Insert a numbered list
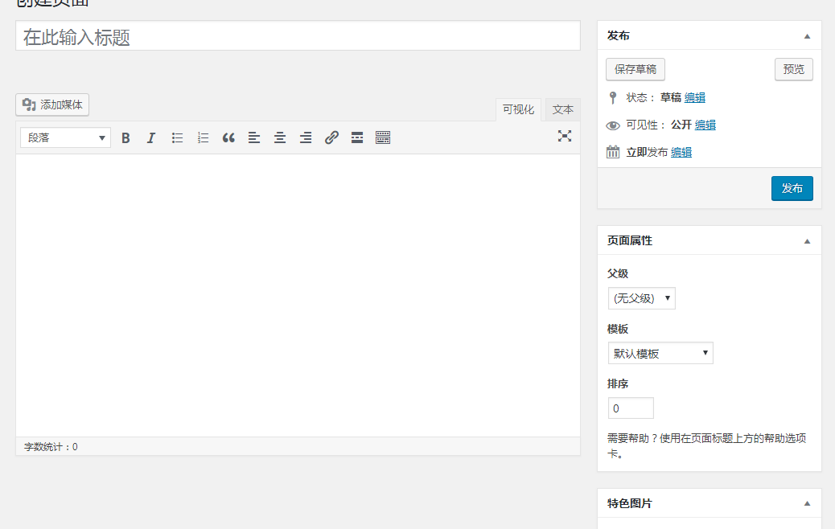Viewport: 835px width, 529px height. (203, 137)
